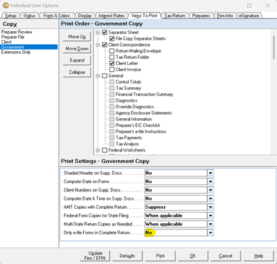
Task: Select Diagnostics tree item
Action: 127,101
